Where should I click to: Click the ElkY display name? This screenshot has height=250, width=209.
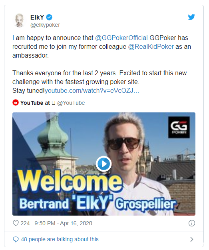(37, 17)
